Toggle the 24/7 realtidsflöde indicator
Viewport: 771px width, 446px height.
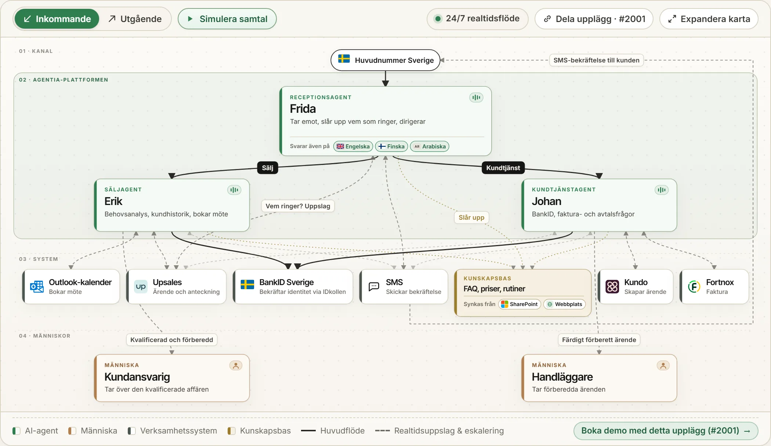[477, 19]
